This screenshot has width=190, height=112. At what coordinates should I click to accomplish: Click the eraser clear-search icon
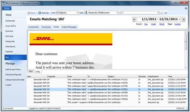pos(166,13)
